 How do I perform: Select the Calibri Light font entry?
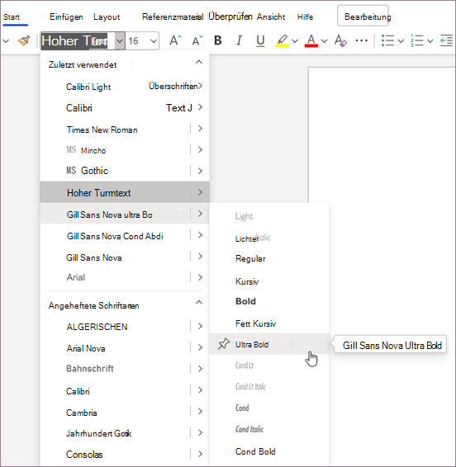[x=88, y=87]
